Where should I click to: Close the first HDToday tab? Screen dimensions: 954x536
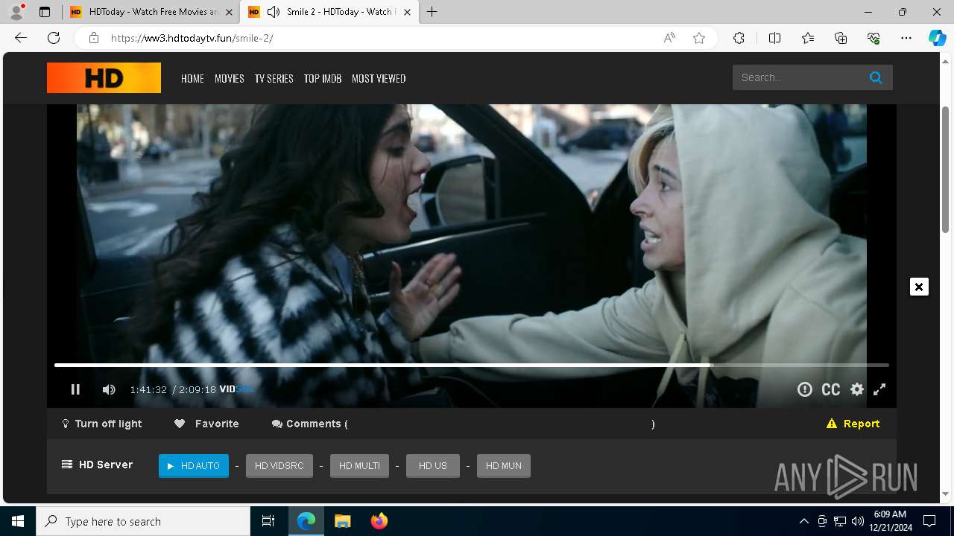[229, 12]
